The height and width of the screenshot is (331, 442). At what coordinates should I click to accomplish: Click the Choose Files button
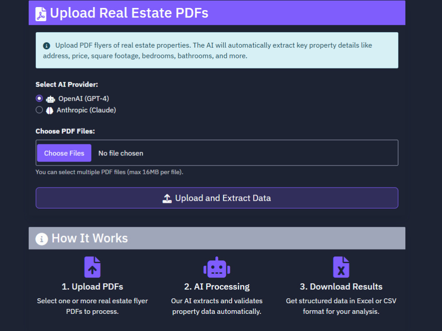coord(64,153)
